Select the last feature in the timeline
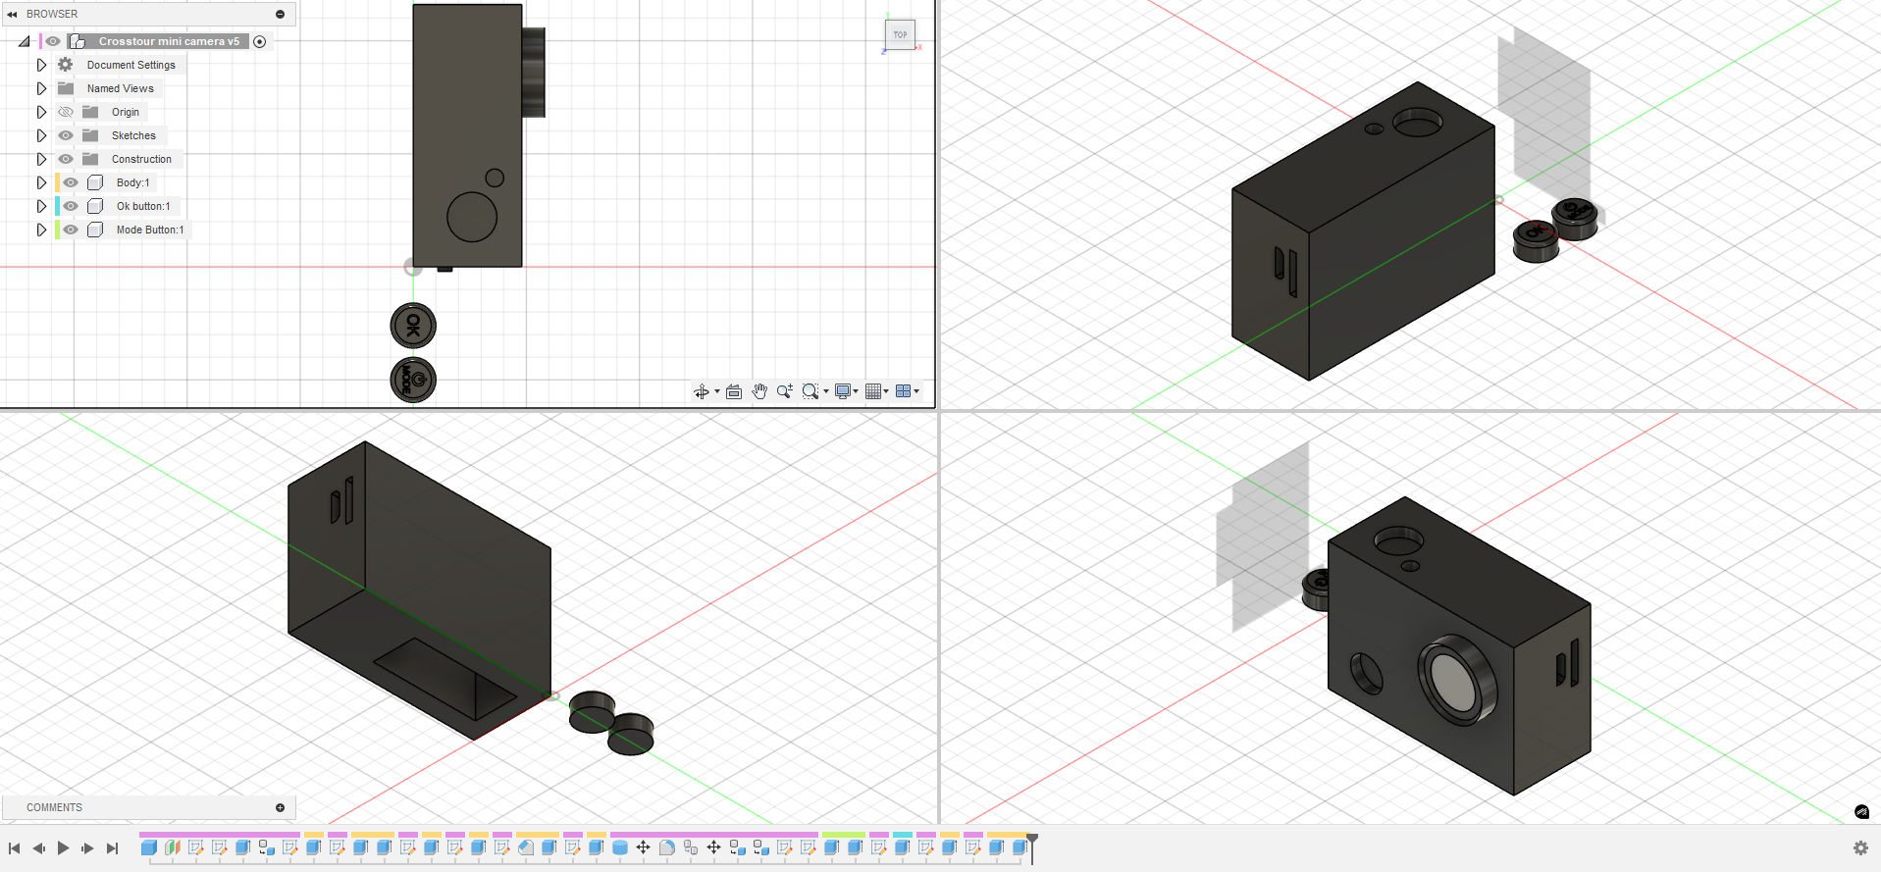 (x=1019, y=847)
